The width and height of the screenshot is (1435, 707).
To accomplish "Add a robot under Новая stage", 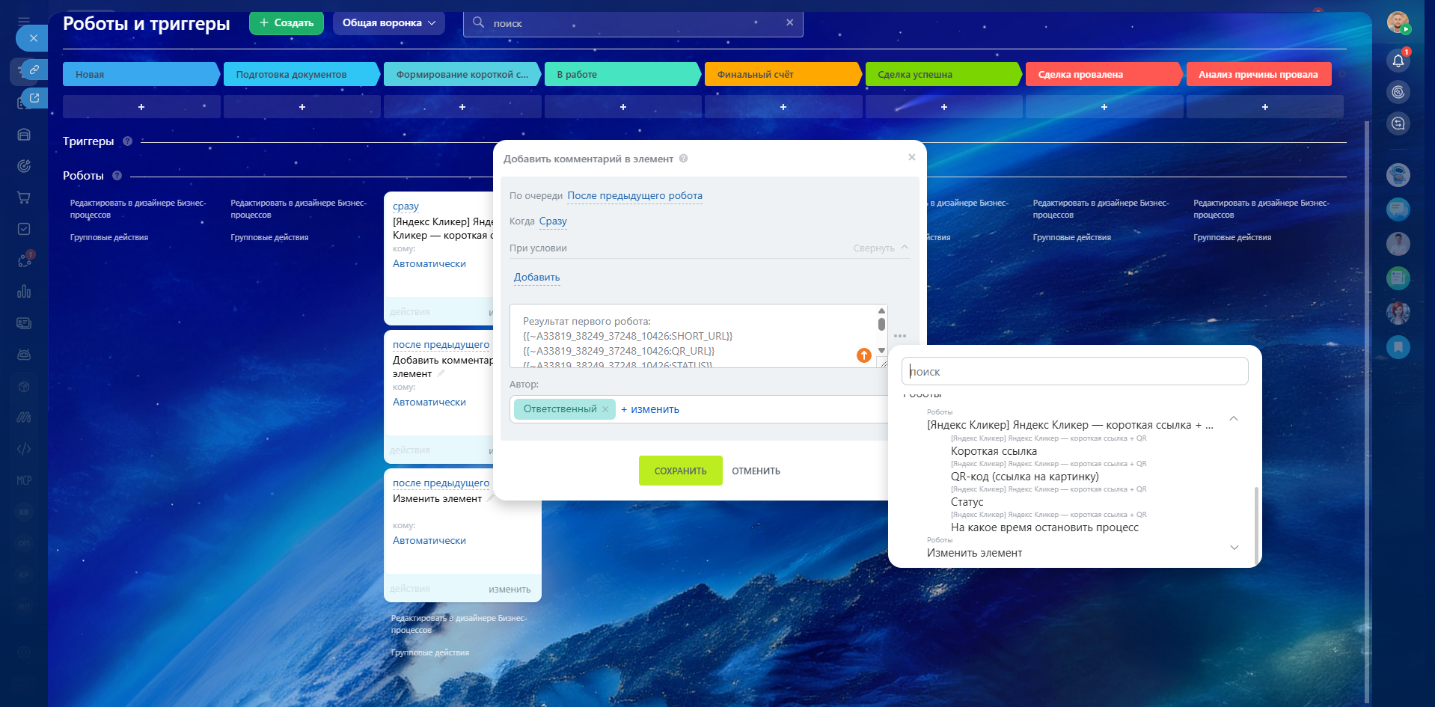I will click(141, 107).
